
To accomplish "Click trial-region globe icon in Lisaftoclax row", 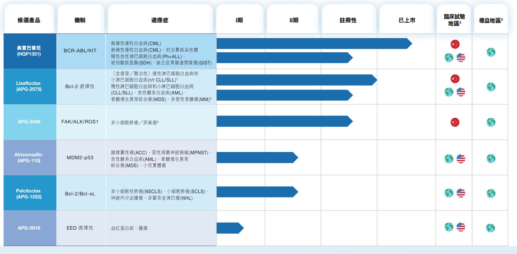I will [449, 92].
